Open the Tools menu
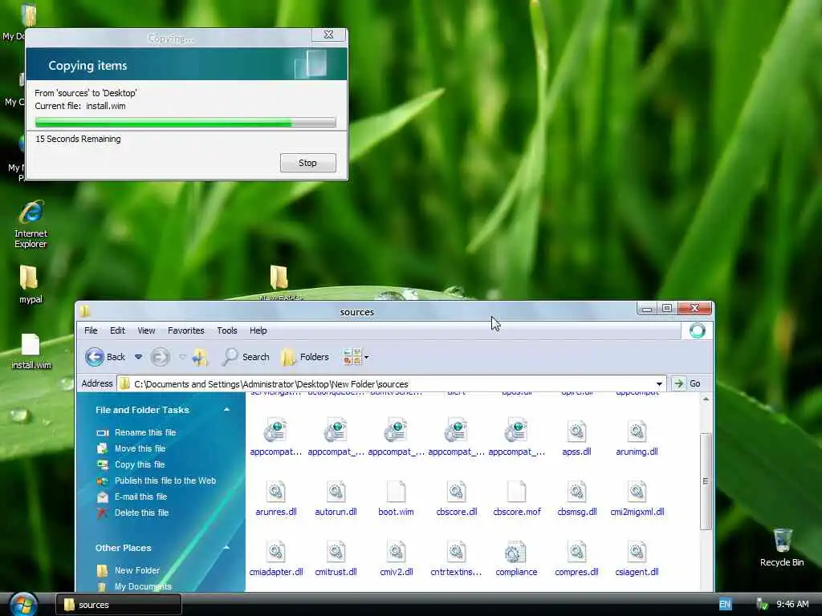Image resolution: width=822 pixels, height=616 pixels. pos(227,330)
